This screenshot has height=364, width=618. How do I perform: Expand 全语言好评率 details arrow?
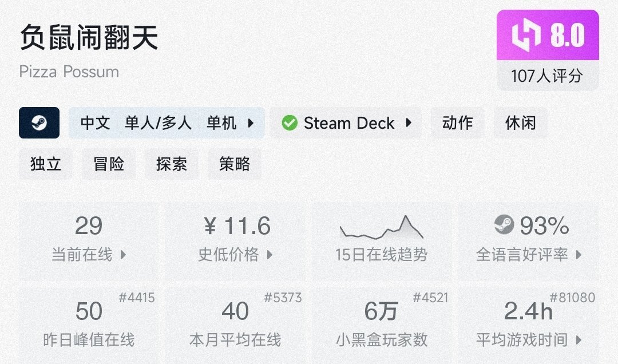point(579,255)
